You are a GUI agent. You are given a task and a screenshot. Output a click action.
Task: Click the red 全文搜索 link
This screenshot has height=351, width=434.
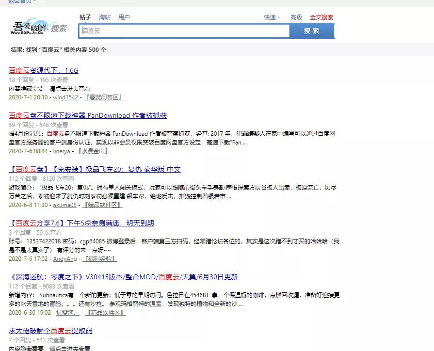tap(321, 17)
